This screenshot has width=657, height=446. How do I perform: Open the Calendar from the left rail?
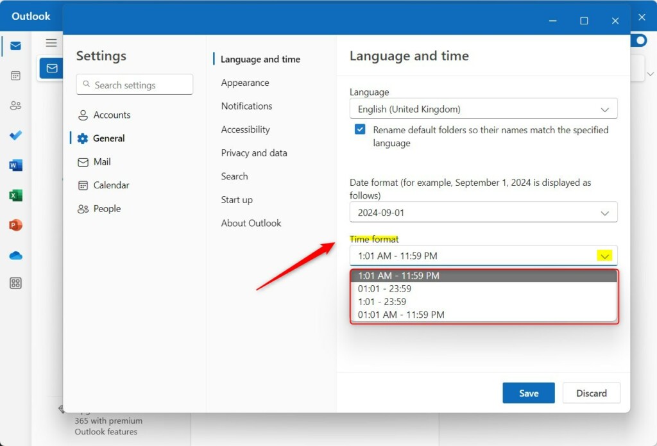15,75
